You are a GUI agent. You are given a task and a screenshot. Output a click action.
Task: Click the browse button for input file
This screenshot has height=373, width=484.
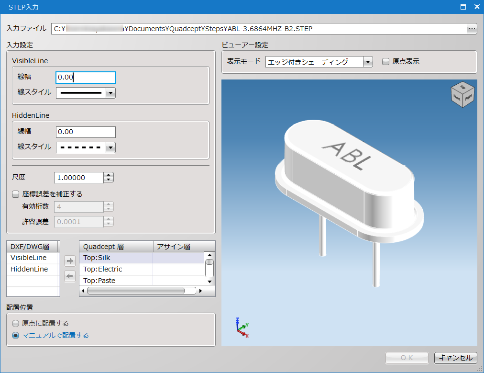coord(472,29)
